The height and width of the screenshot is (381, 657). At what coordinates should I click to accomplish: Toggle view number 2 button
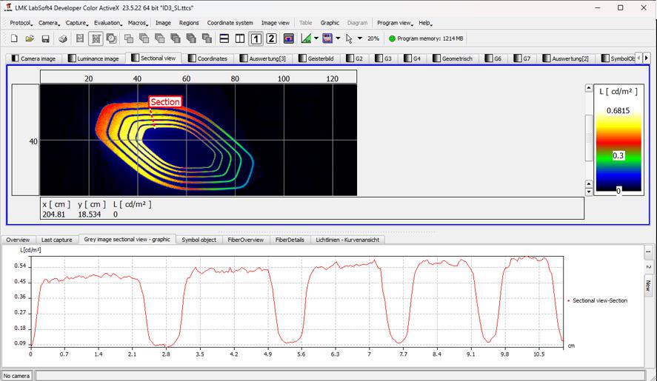(x=272, y=38)
